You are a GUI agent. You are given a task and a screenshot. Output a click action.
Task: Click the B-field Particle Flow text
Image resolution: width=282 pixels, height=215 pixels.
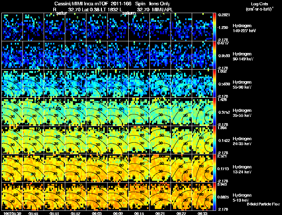coord(263,204)
